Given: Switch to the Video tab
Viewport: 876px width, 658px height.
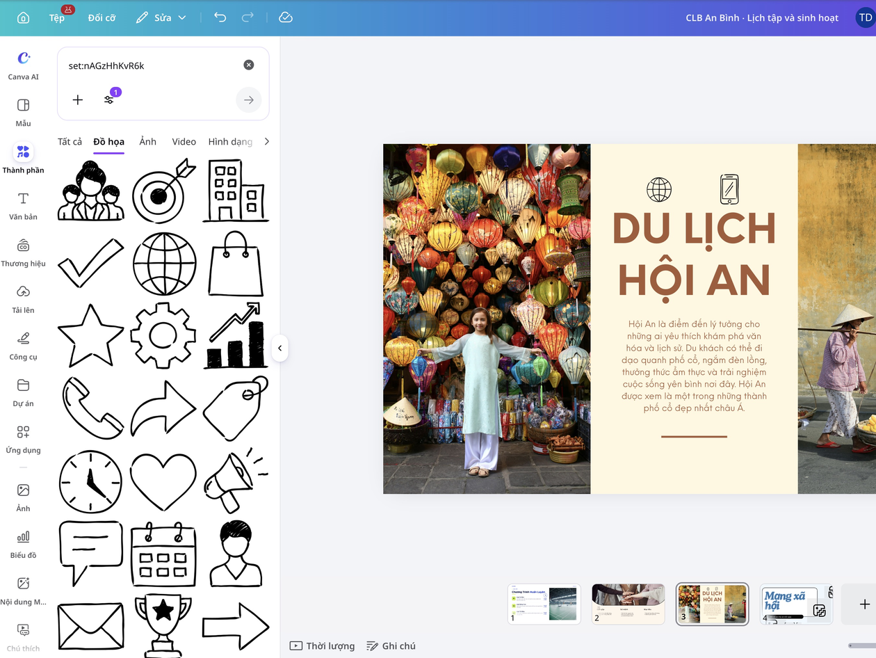Looking at the screenshot, I should coord(184,142).
